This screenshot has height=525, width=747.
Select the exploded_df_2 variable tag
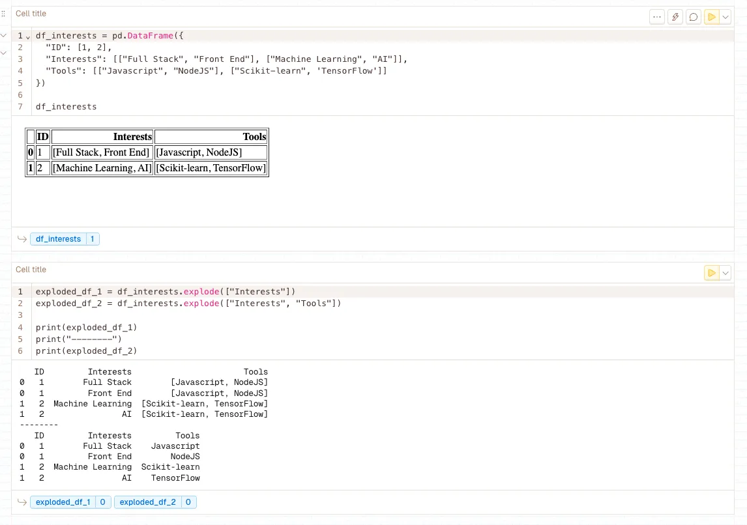tap(147, 502)
